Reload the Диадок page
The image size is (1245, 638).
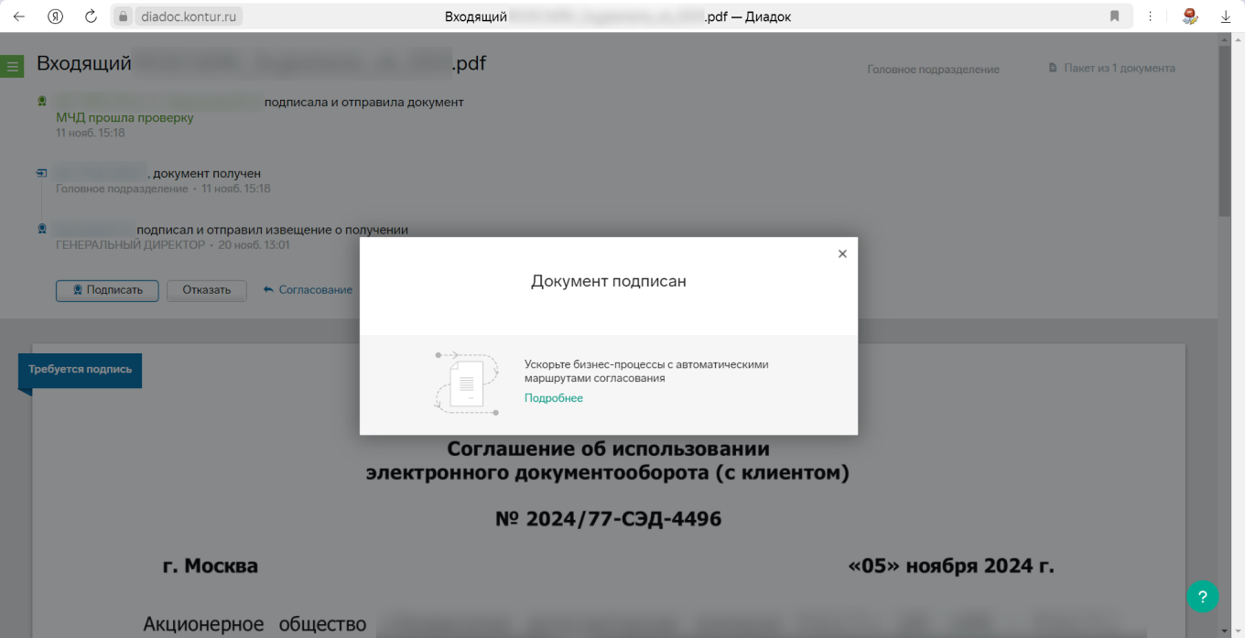(89, 16)
